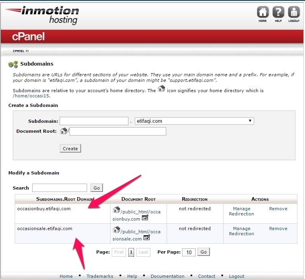The width and height of the screenshot is (305, 279).
Task: Click edit icon for occasionsale document root
Action: point(146,238)
